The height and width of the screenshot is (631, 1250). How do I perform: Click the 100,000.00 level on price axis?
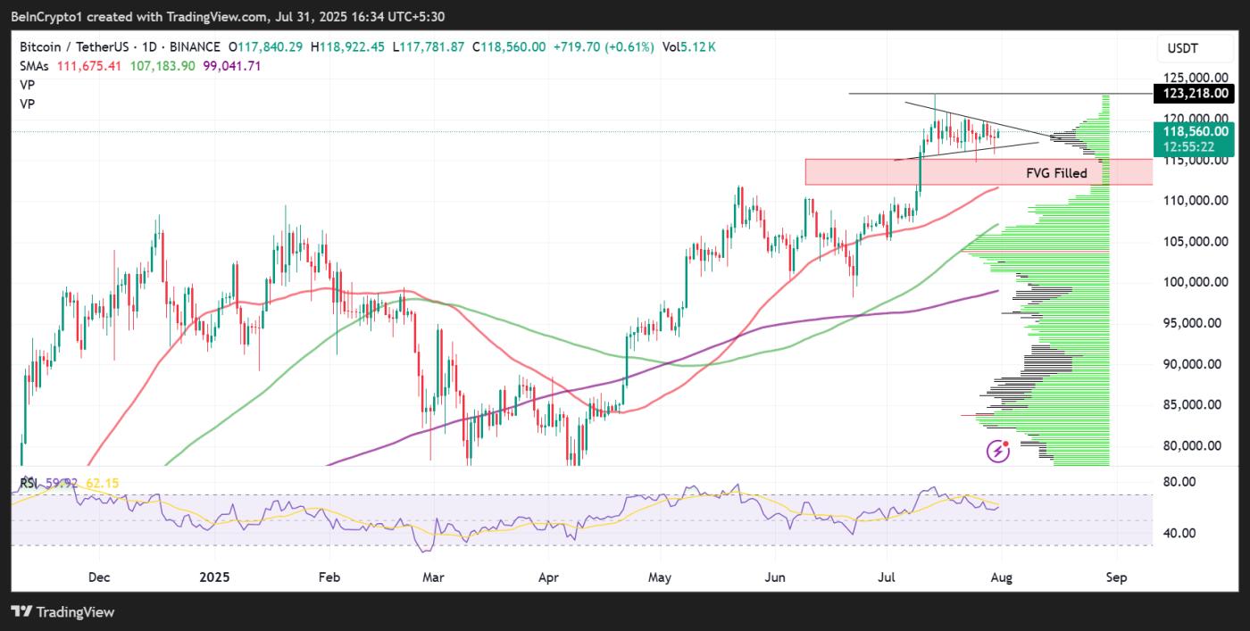tap(1192, 282)
